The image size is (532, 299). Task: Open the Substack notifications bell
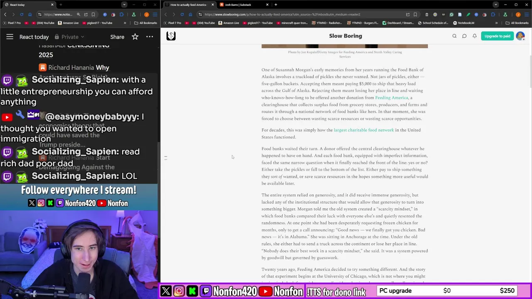474,36
